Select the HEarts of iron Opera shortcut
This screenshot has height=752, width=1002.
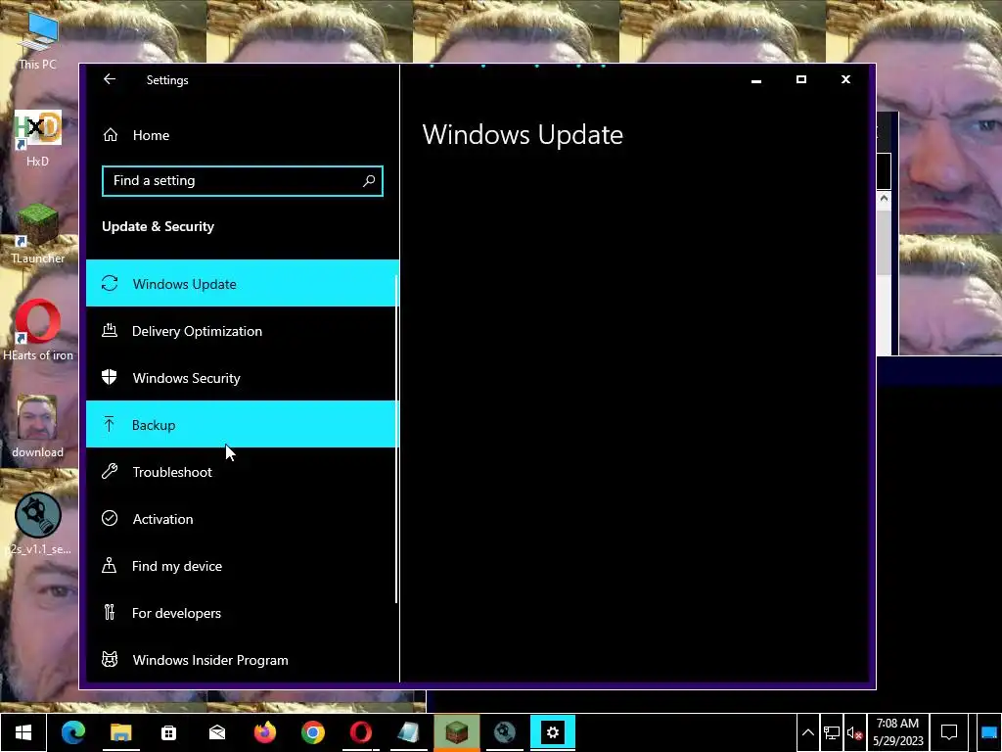(x=38, y=330)
